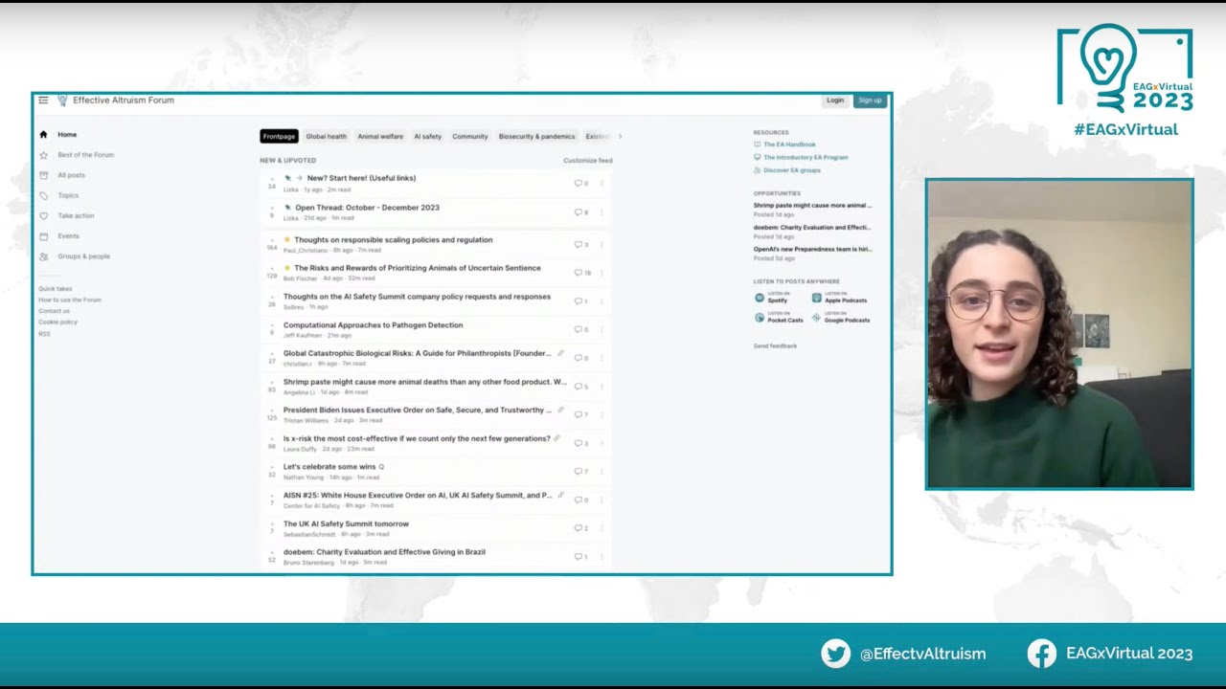Click the Login button
Viewport: 1226px width, 689px height.
click(835, 100)
